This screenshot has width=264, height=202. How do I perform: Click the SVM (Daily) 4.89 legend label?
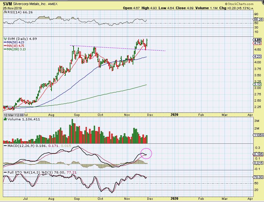pyautogui.click(x=22, y=39)
